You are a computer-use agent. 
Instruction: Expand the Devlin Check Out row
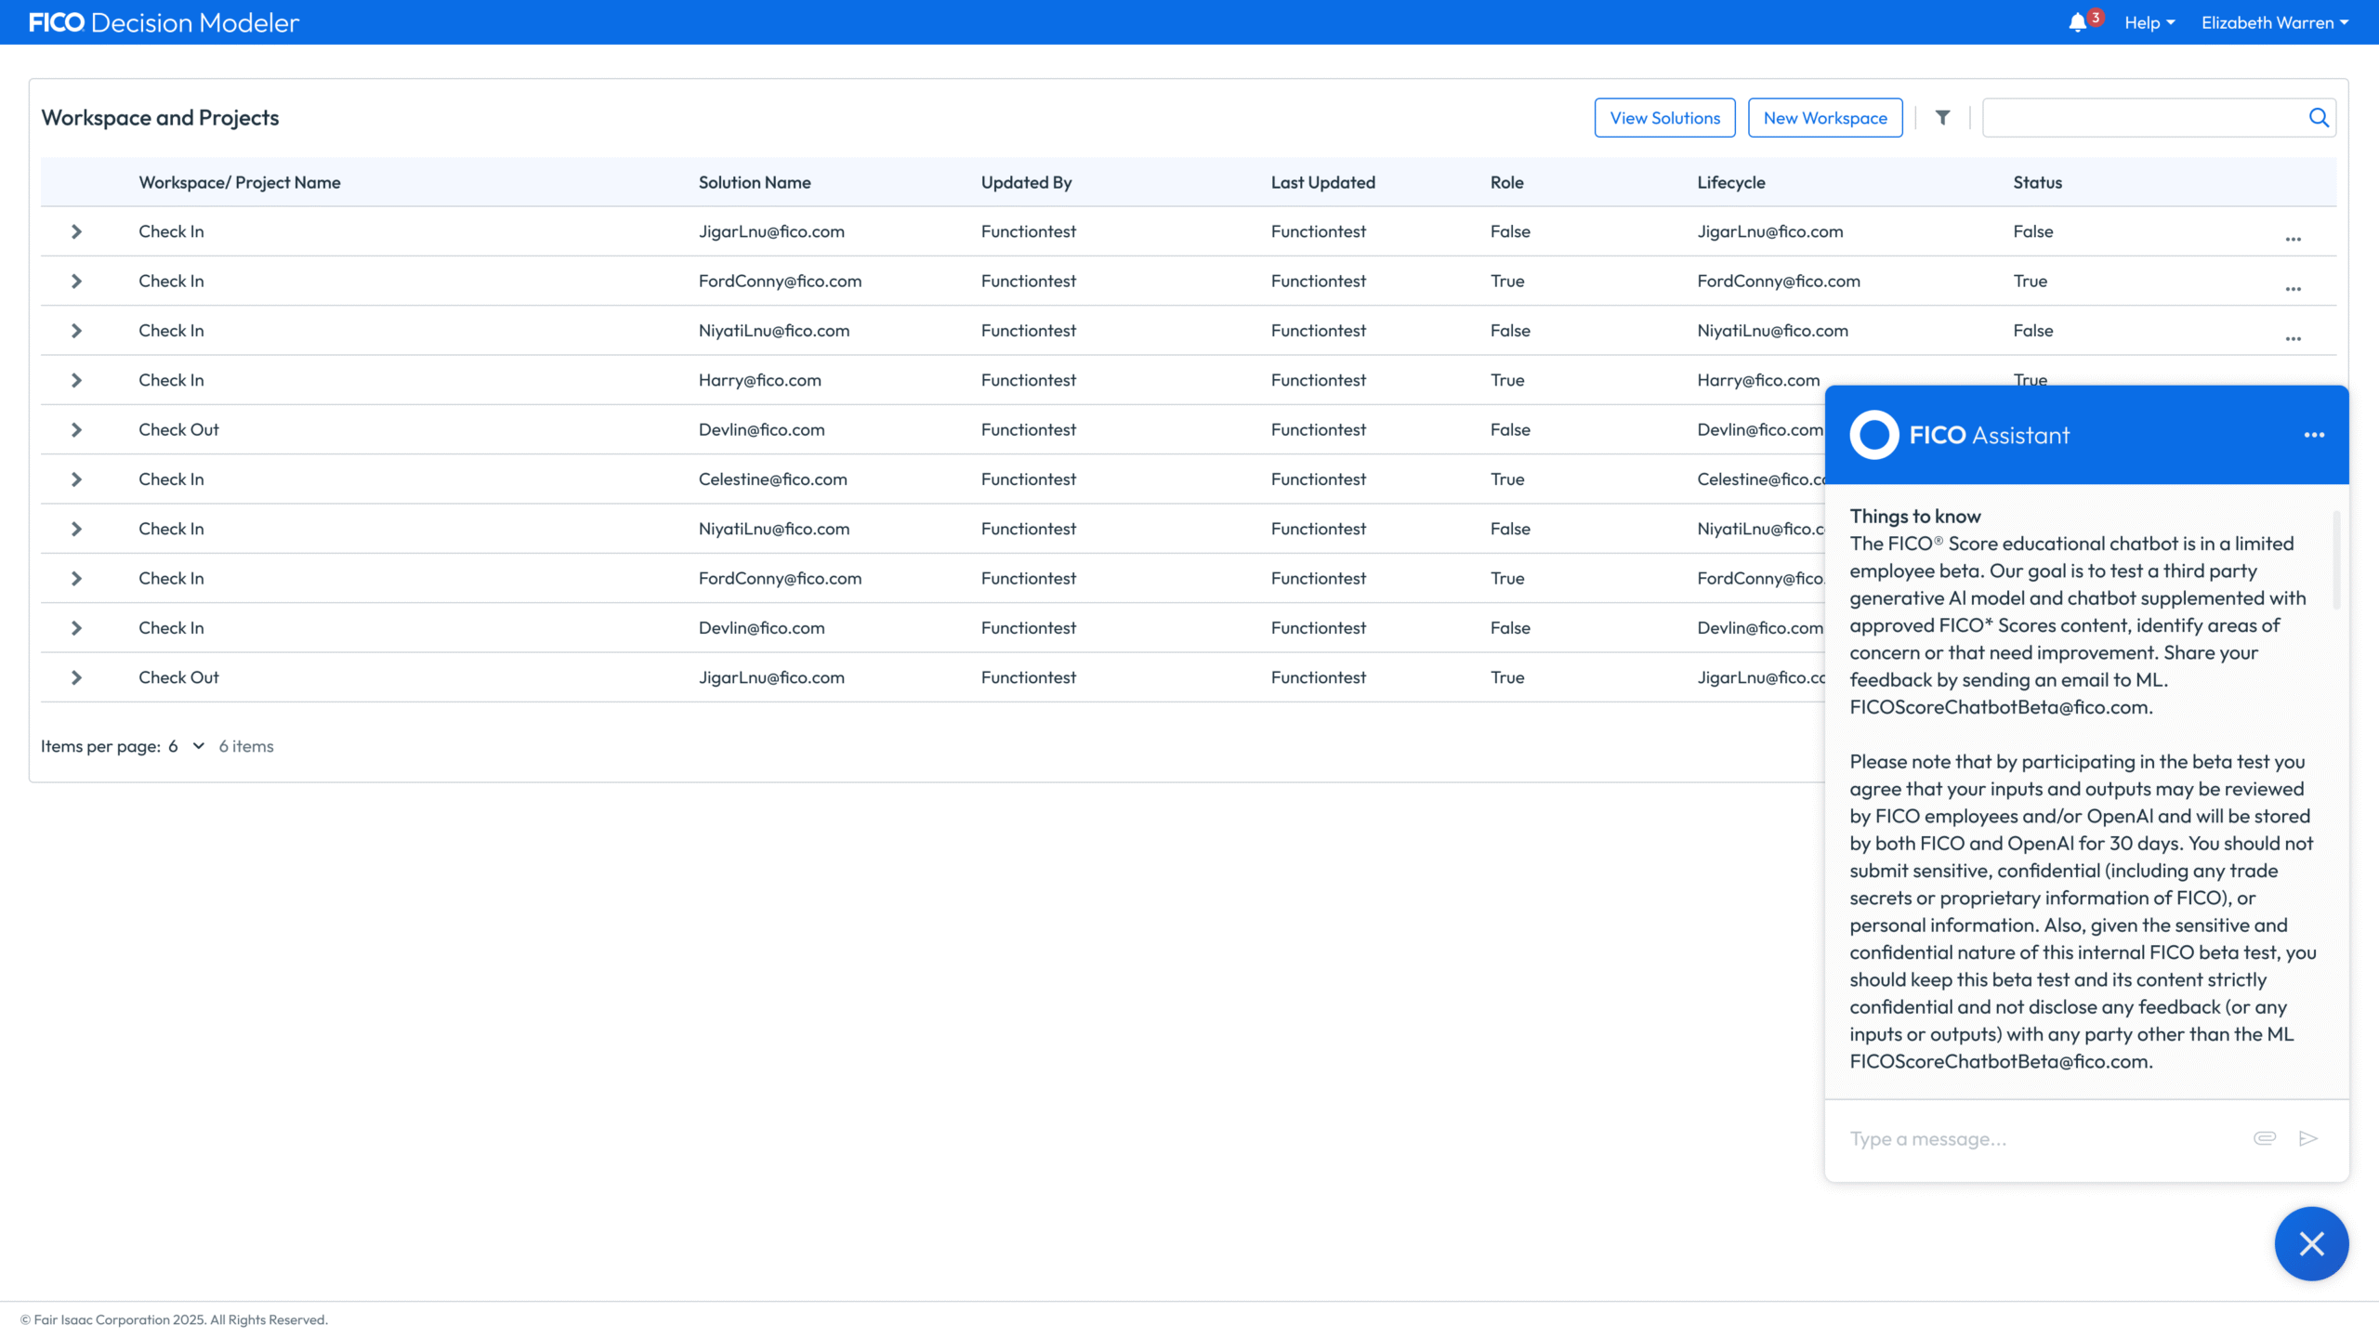[76, 429]
